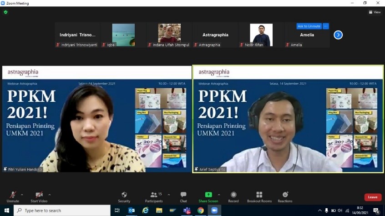Open Breakout Rooms
This screenshot has width=385, height=216.
(259, 197)
